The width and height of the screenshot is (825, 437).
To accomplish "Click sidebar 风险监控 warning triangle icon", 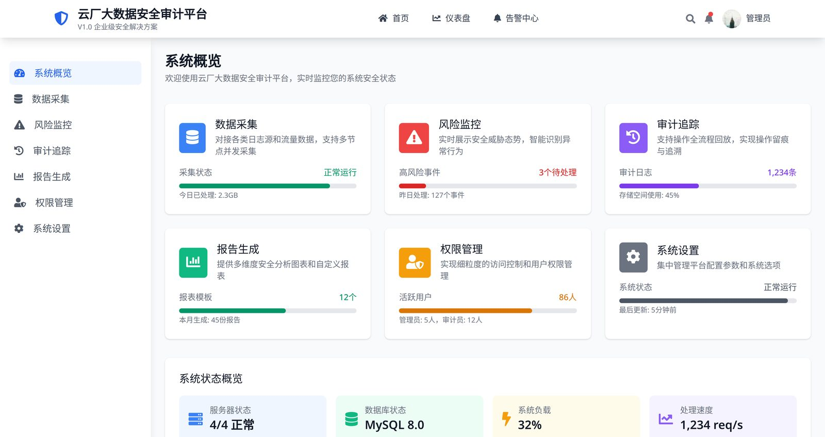I will (19, 125).
